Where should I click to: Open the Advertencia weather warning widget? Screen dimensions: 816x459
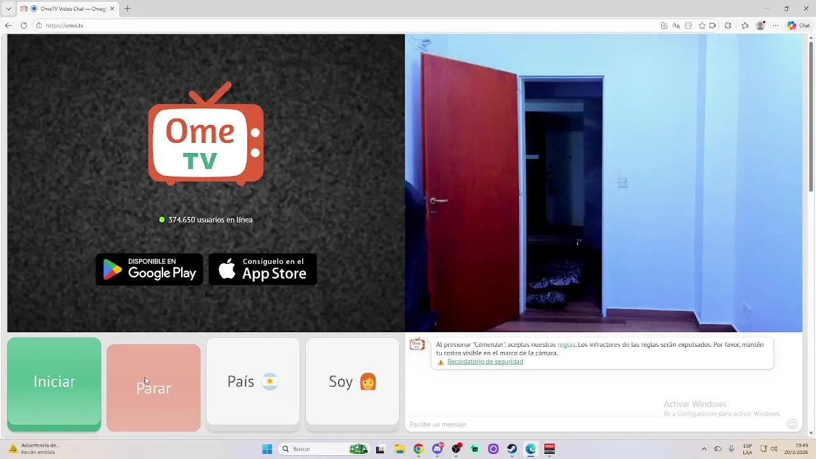[33, 449]
